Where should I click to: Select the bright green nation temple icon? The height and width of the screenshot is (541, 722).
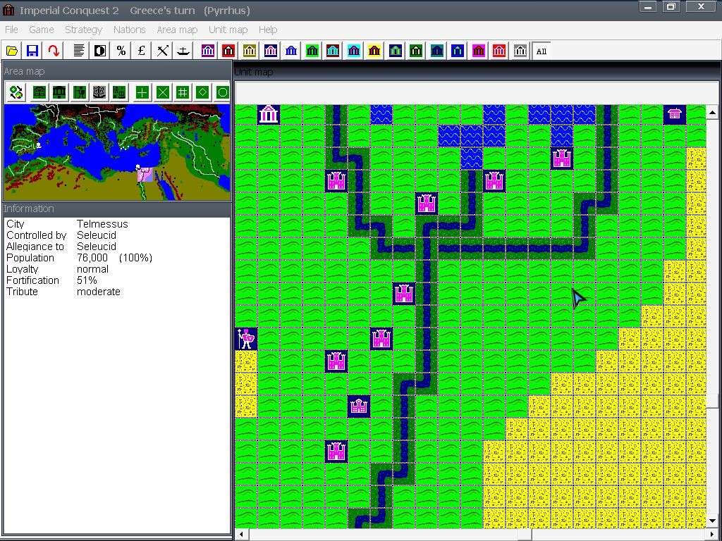(312, 51)
